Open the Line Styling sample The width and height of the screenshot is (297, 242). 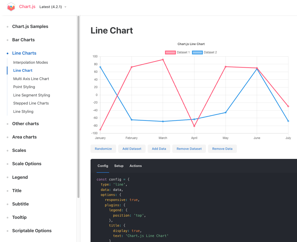[23, 112]
